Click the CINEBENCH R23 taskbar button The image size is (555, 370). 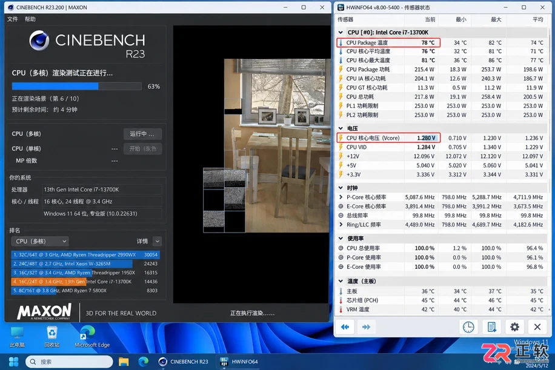click(184, 362)
